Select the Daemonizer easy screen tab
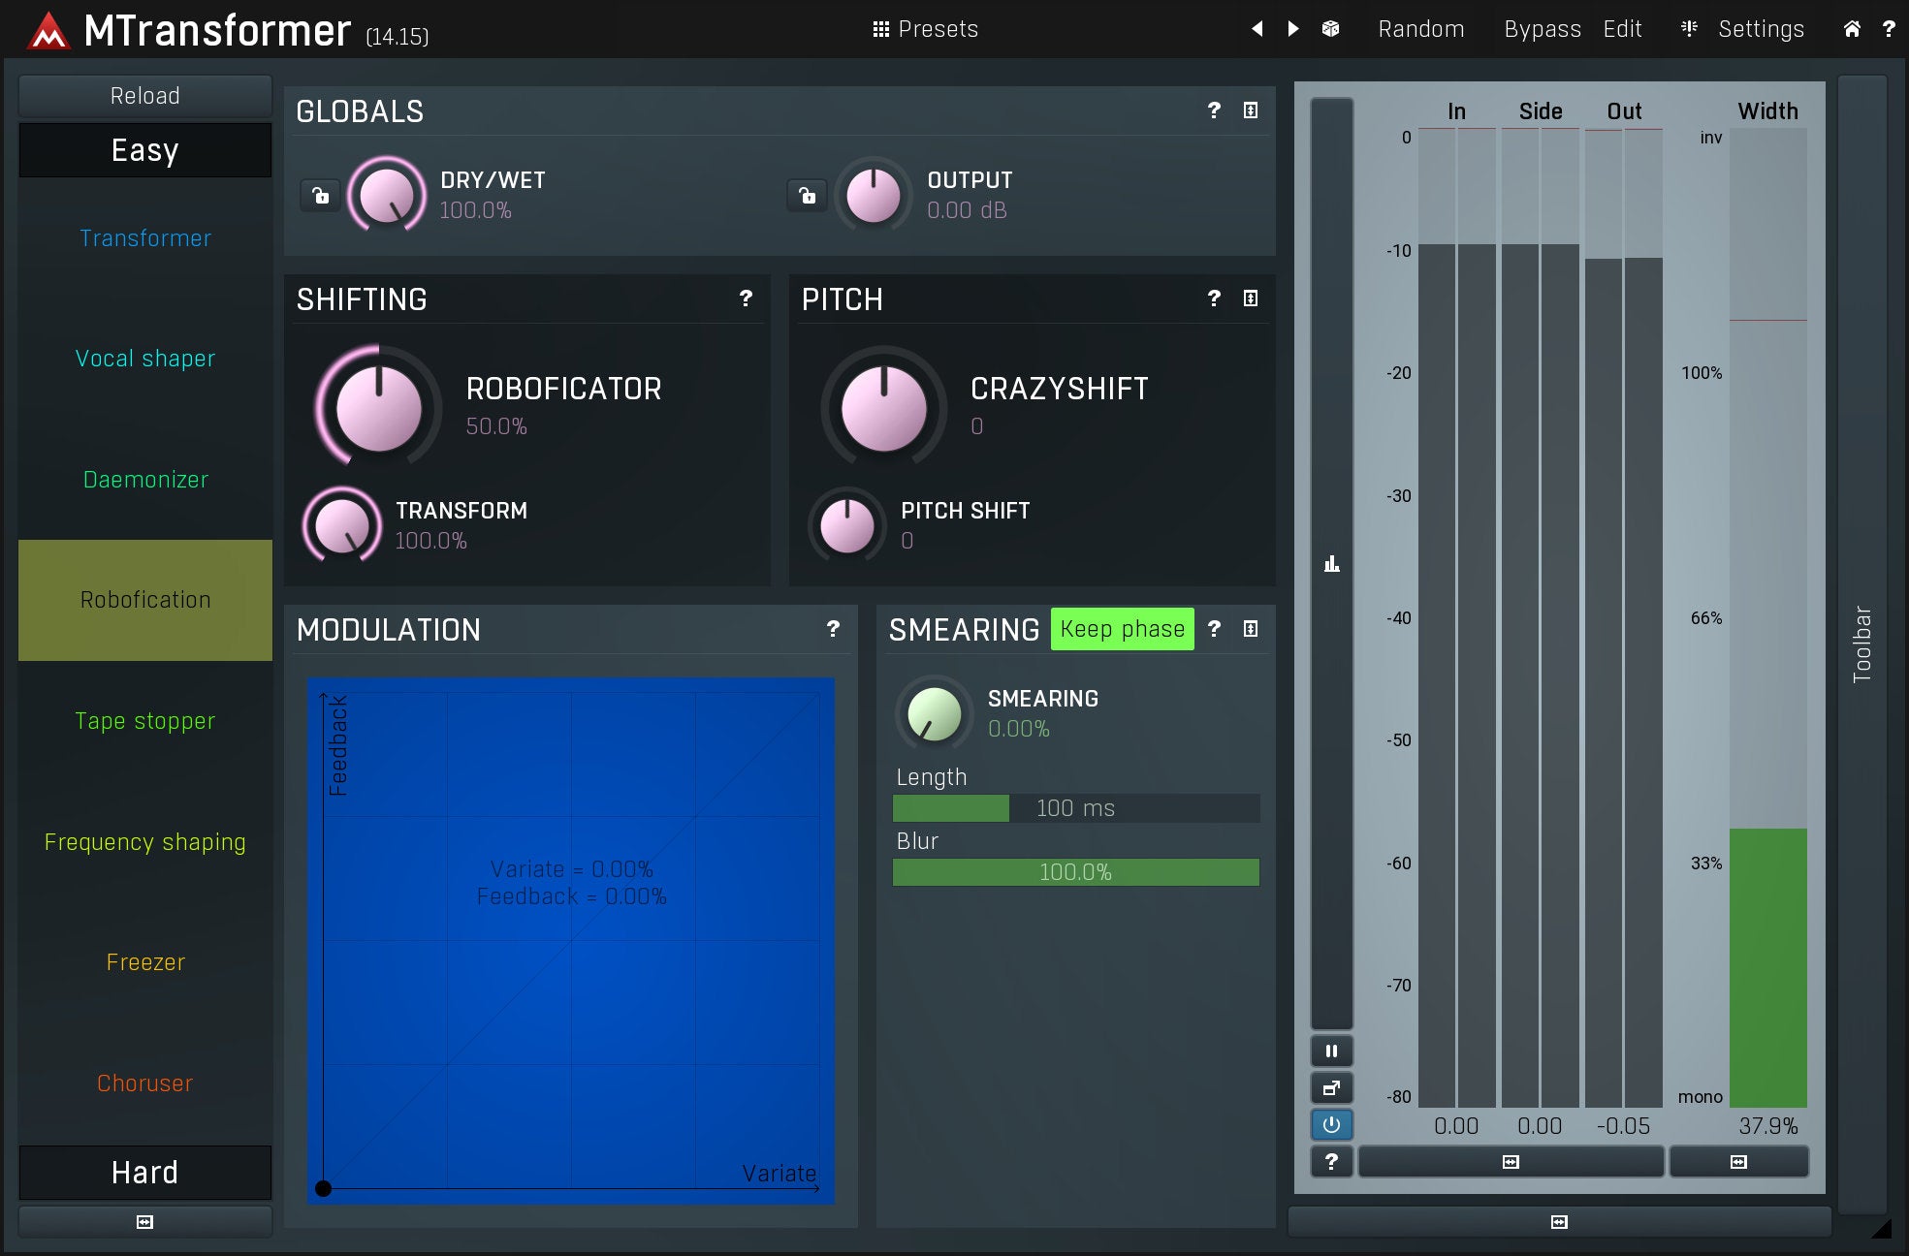Viewport: 1909px width, 1256px height. click(145, 479)
